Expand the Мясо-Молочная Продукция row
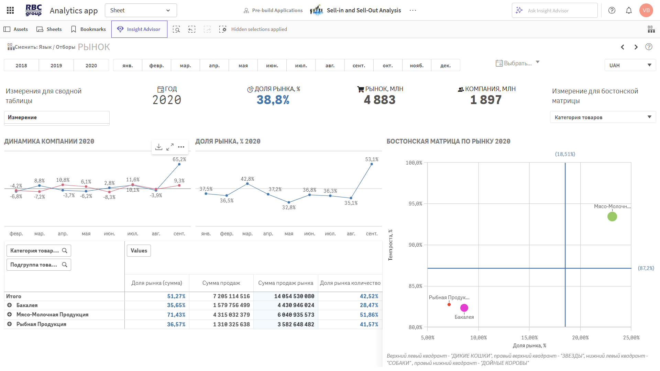 coord(10,314)
